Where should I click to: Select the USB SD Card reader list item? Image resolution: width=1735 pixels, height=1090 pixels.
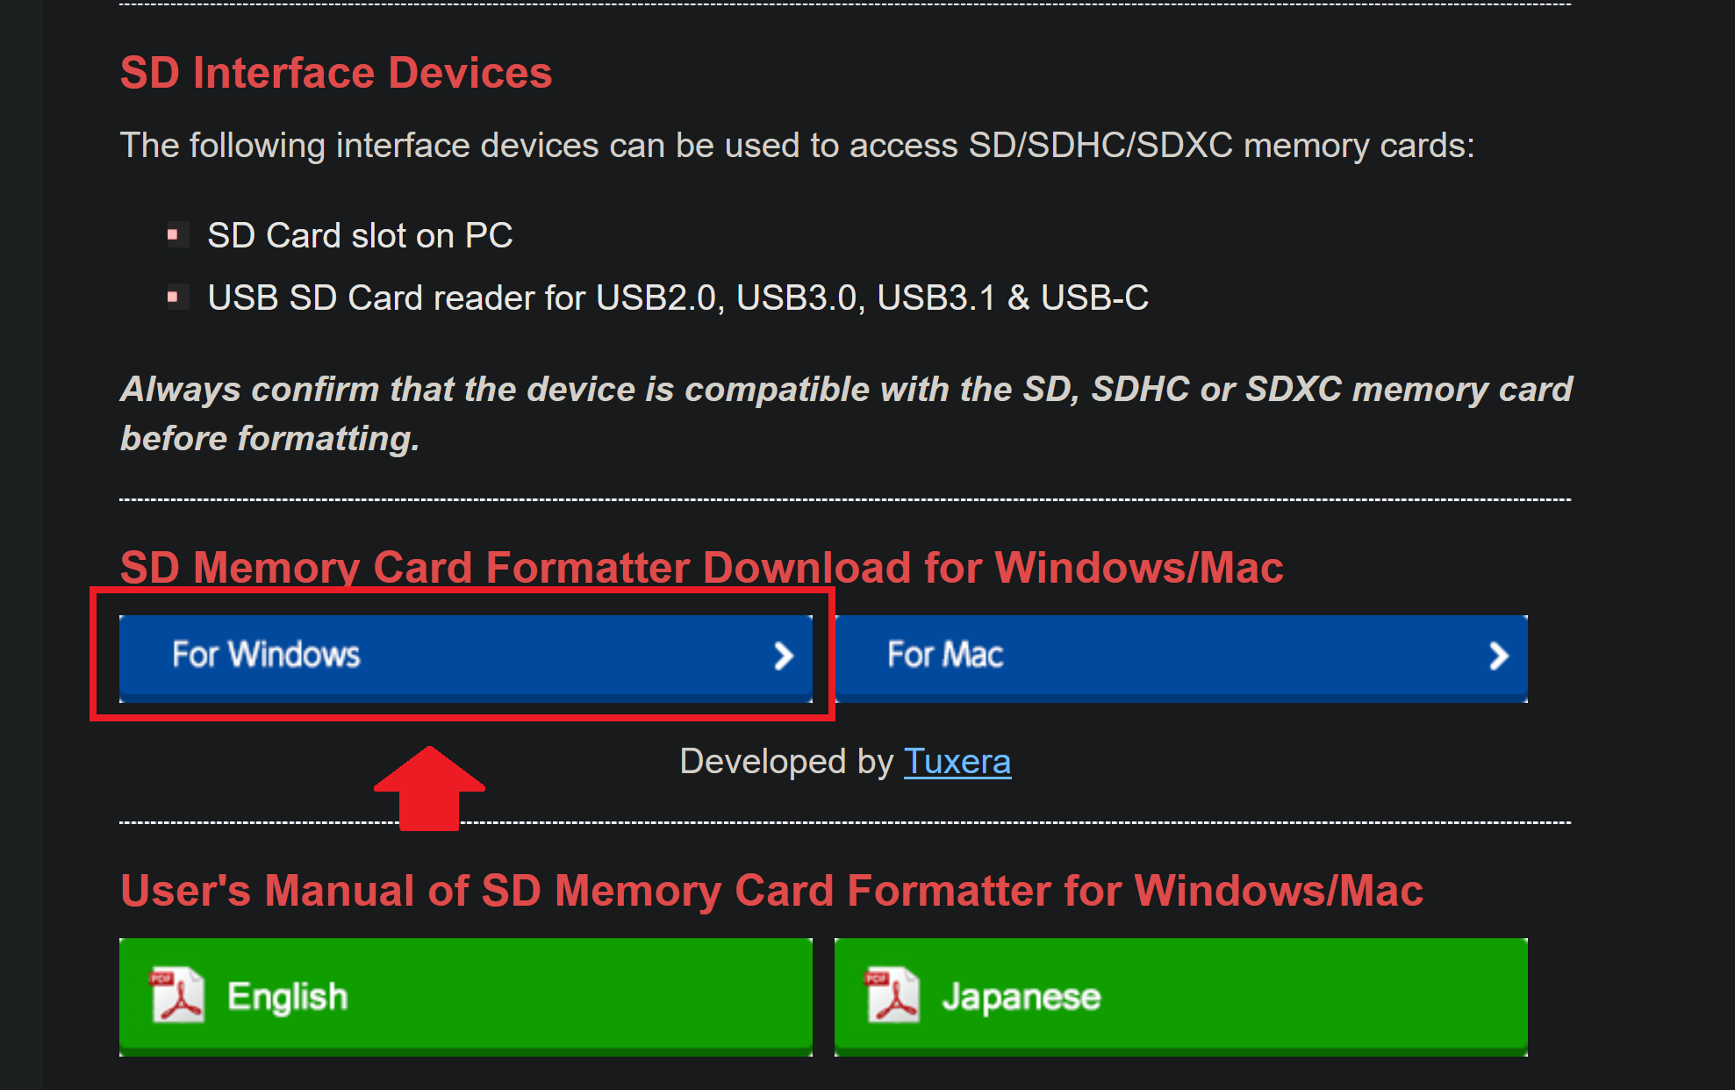[678, 298]
